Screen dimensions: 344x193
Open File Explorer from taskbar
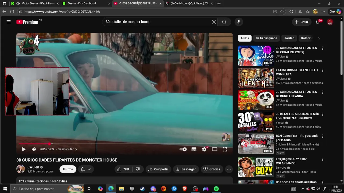tap(121, 189)
